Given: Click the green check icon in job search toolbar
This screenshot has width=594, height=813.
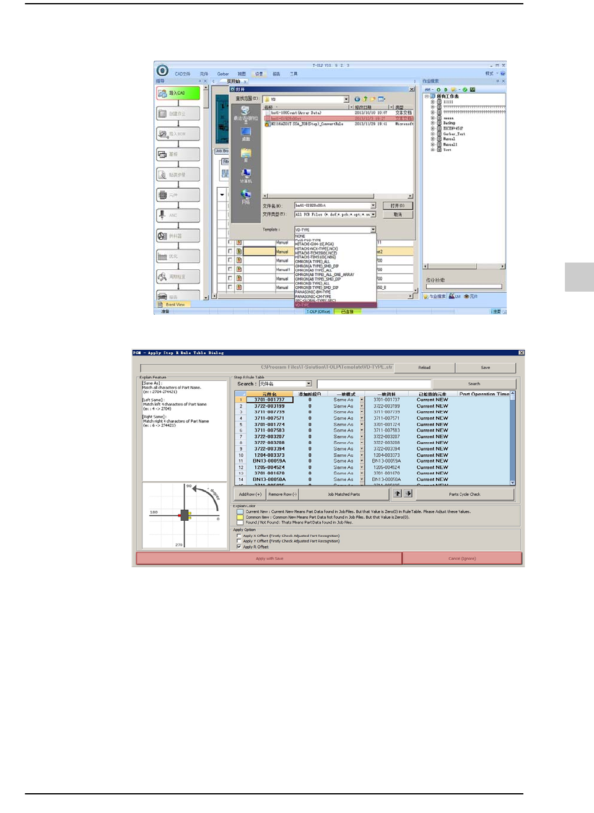Looking at the screenshot, I should 465,90.
